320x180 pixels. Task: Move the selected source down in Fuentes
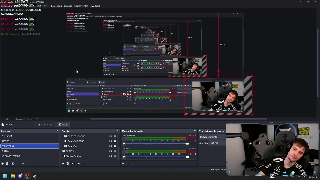[83, 164]
